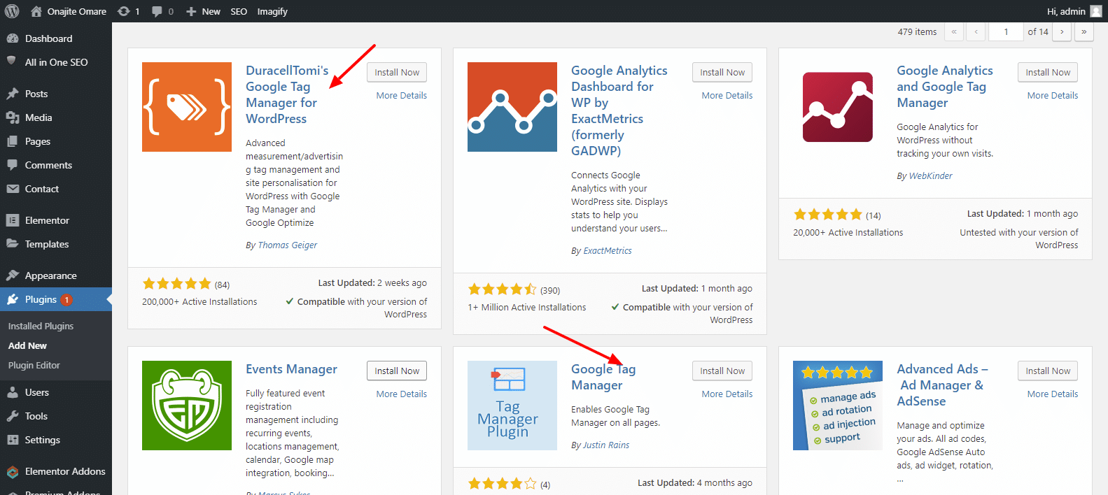This screenshot has width=1108, height=495.
Task: Open the Plugin Editor submenu
Action: pyautogui.click(x=34, y=365)
